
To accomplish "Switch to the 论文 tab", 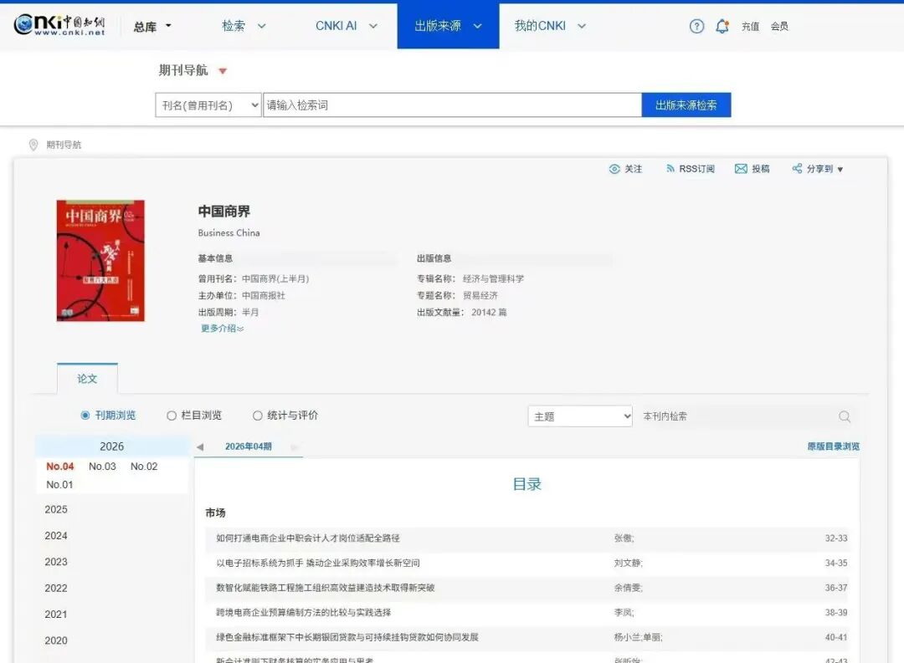I will coord(87,378).
